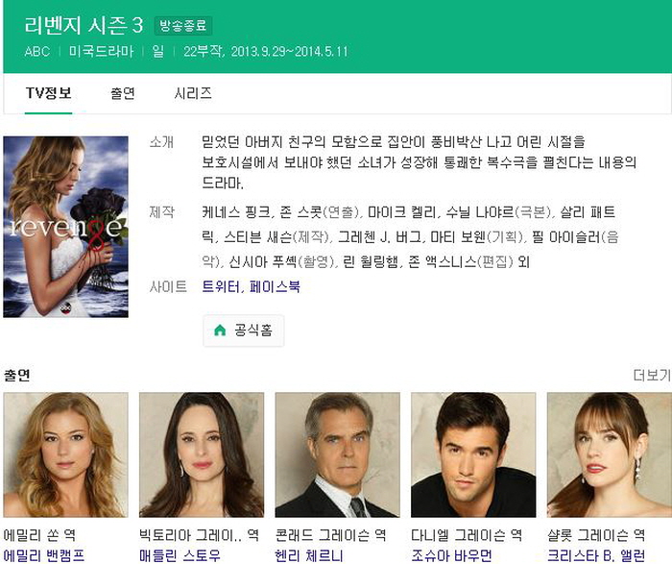Switch to the 출연 tab

123,93
